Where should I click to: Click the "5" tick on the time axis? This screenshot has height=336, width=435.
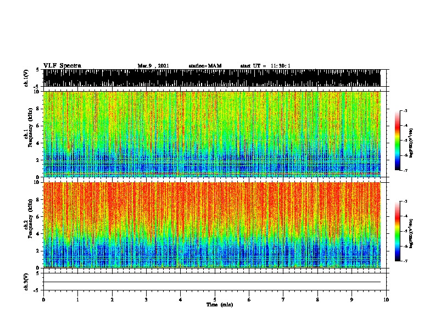215,300
